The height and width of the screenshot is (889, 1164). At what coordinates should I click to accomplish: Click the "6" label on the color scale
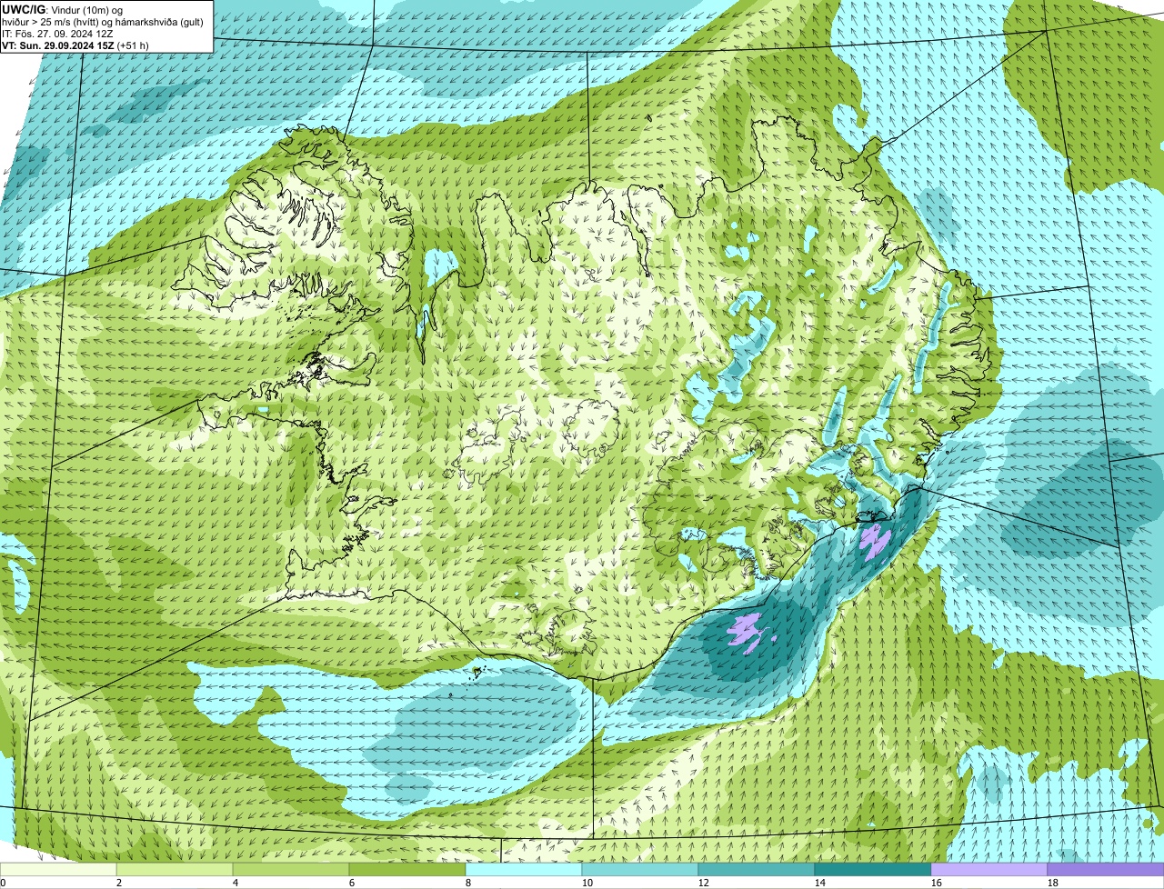tap(352, 883)
